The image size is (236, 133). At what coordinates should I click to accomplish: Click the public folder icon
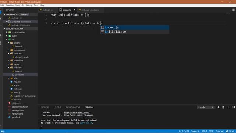(10, 36)
